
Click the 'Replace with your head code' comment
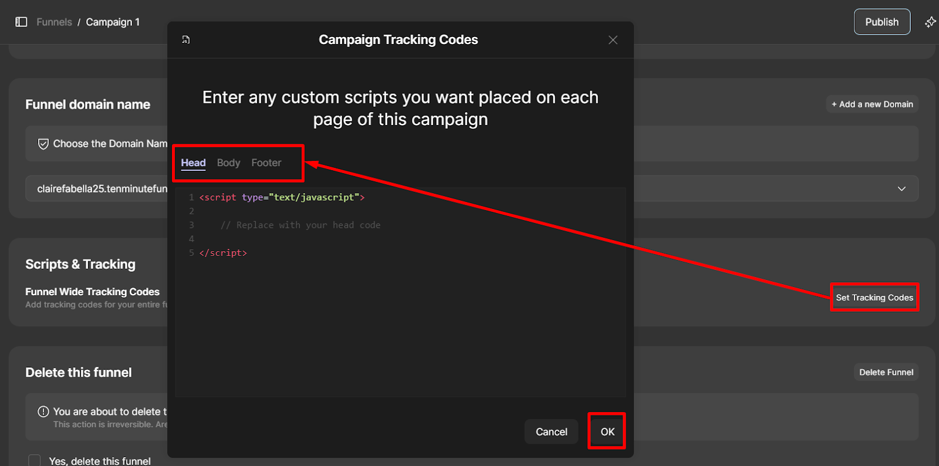coord(300,225)
